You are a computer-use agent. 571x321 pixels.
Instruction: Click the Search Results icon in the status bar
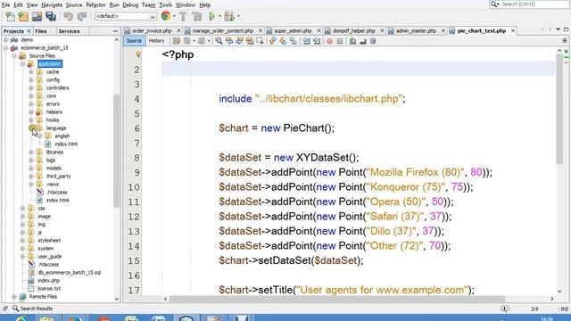click(15, 309)
